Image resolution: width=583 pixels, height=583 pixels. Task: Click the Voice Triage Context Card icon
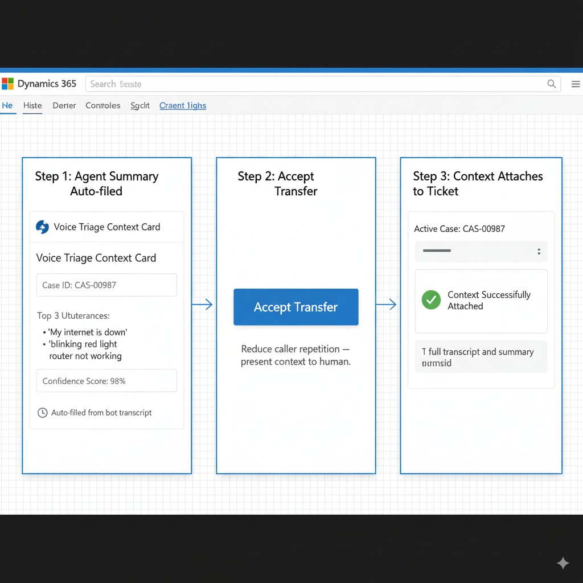click(x=42, y=227)
